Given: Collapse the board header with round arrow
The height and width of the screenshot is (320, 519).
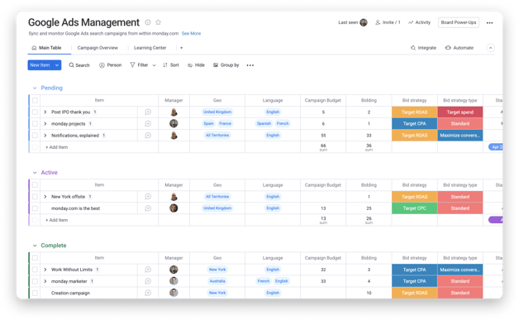Looking at the screenshot, I should click(491, 48).
